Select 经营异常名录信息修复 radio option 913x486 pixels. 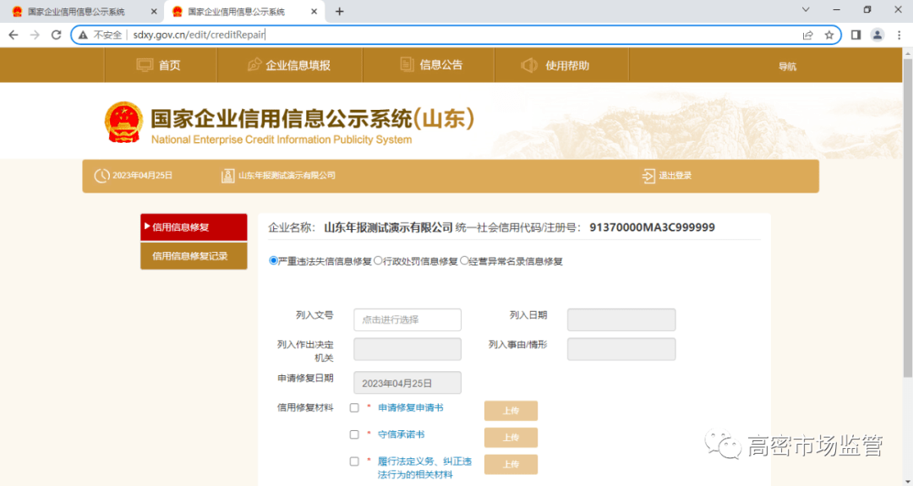click(464, 261)
